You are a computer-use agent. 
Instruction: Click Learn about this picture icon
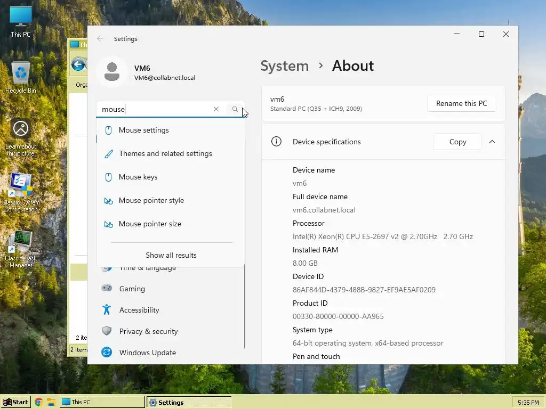(x=21, y=137)
